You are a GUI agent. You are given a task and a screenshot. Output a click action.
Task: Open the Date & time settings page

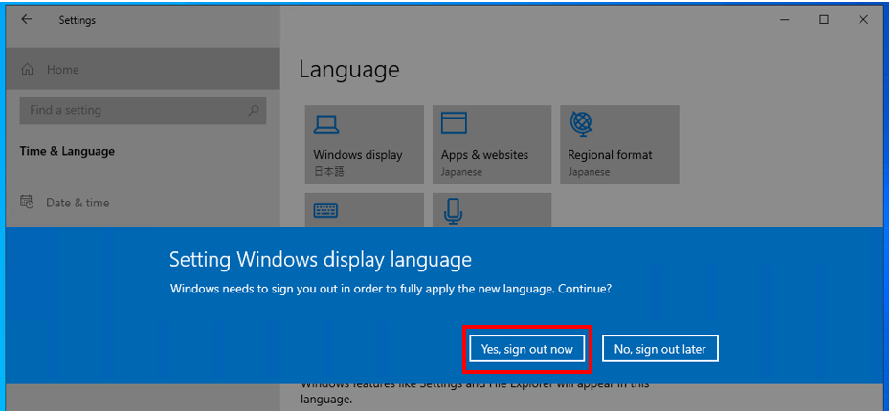78,203
